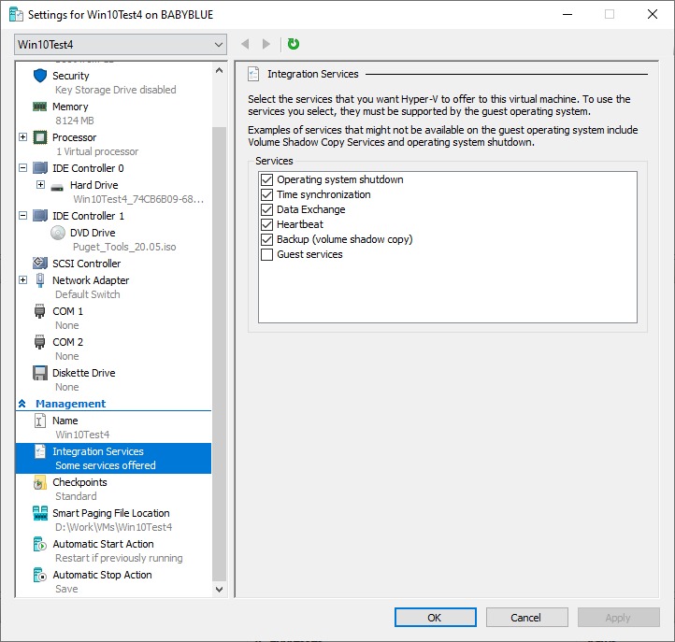675x642 pixels.
Task: Click the Checkpoints icon
Action: [40, 482]
